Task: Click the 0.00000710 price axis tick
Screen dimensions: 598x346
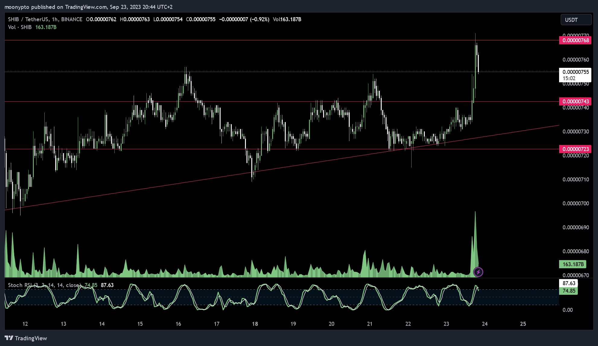Action: (x=576, y=180)
